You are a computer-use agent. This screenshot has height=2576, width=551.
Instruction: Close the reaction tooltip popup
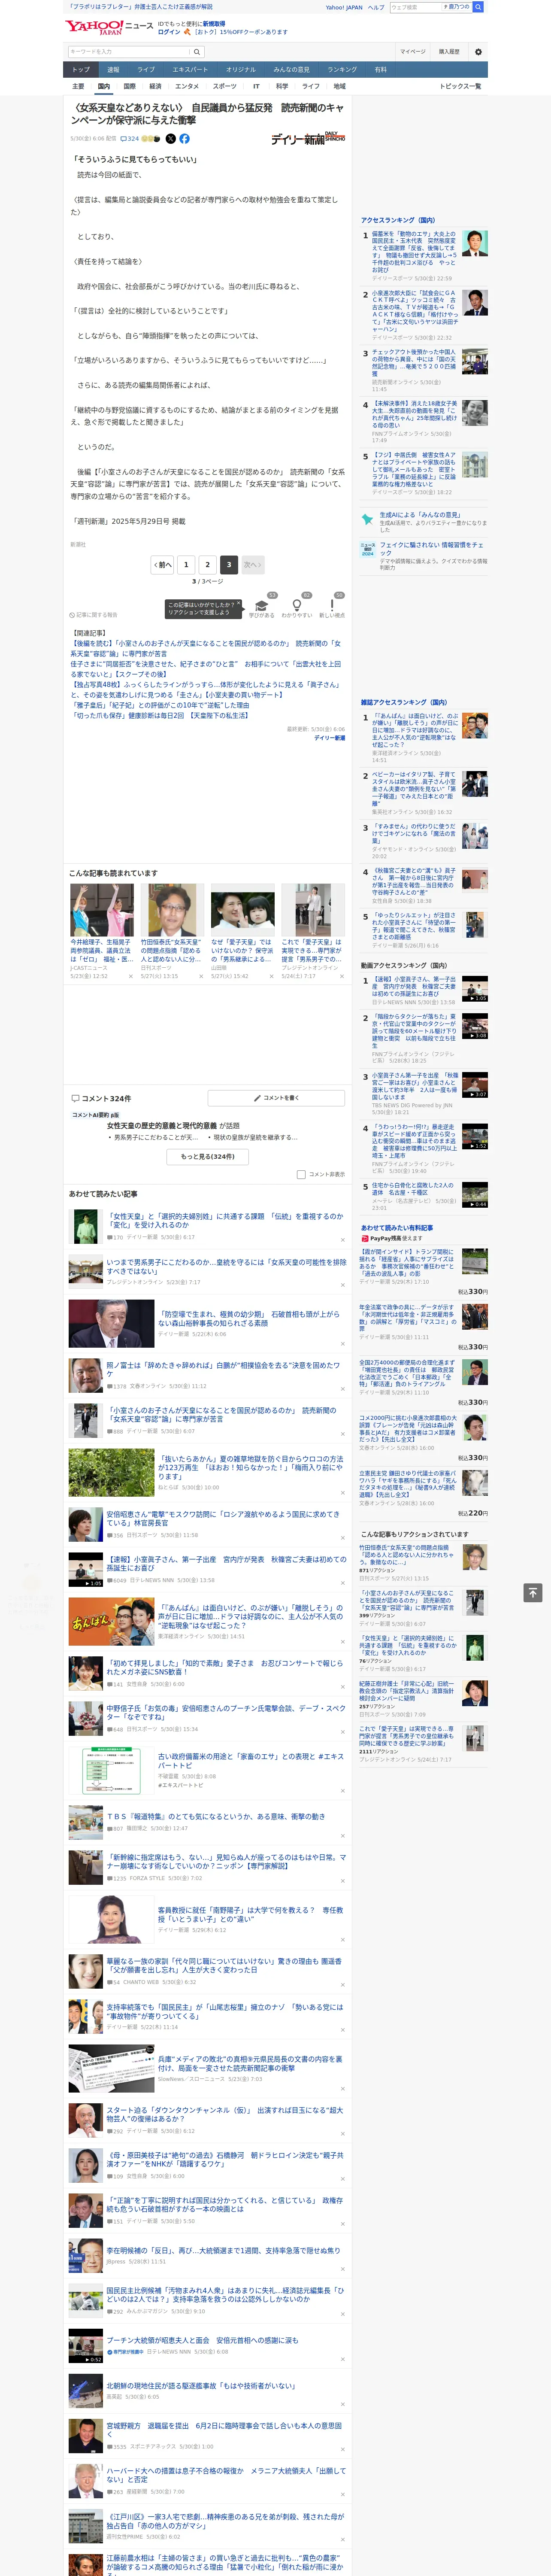(238, 604)
